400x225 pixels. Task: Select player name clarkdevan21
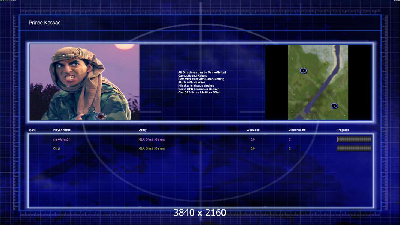62,139
